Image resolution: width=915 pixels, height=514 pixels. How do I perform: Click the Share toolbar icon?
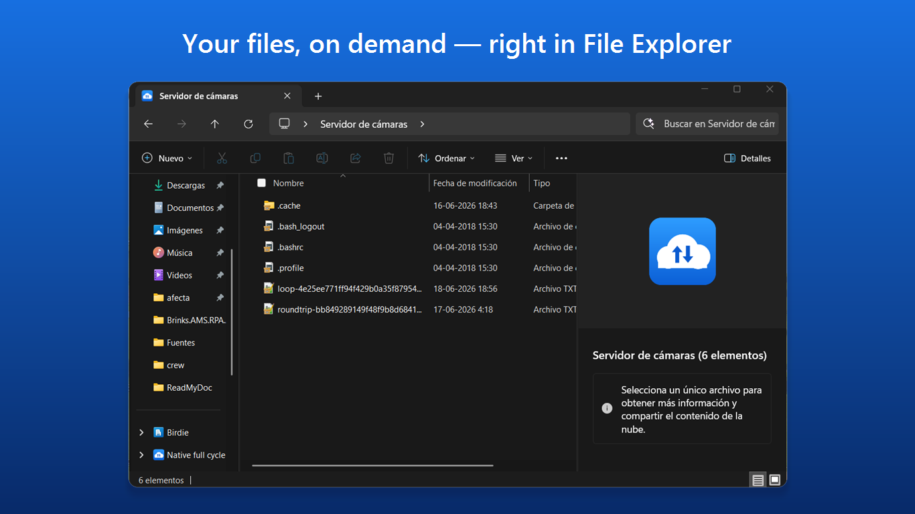click(x=356, y=159)
